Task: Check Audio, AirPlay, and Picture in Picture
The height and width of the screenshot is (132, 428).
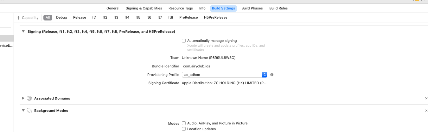Action: 184,123
